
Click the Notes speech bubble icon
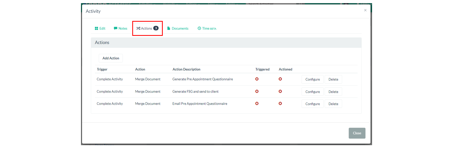pos(115,28)
